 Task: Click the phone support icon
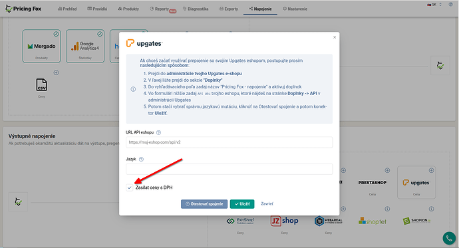tap(449, 238)
